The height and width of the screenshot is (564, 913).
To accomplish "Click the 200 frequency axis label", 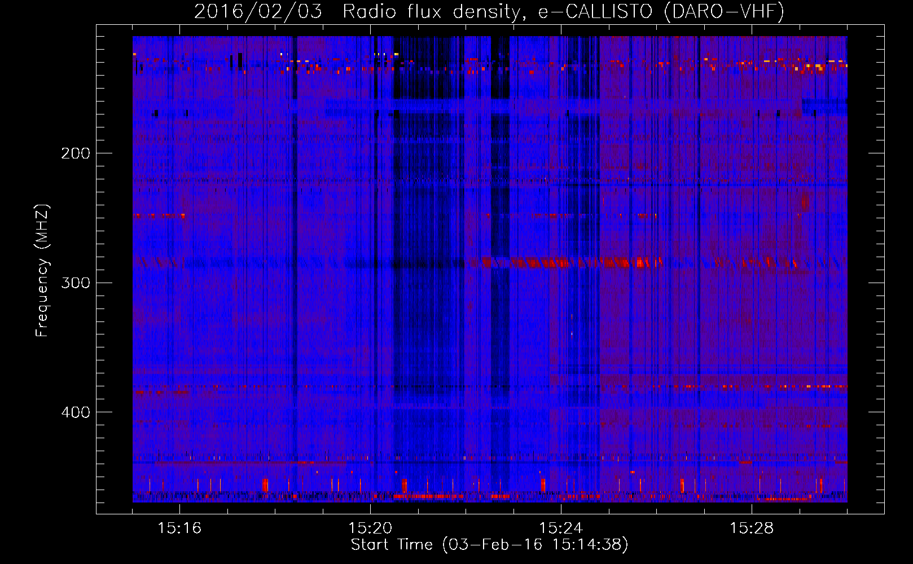I will coord(75,153).
